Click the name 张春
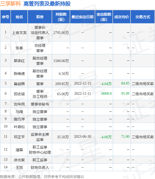This screenshot has width=155, height=179. pyautogui.click(x=19, y=48)
